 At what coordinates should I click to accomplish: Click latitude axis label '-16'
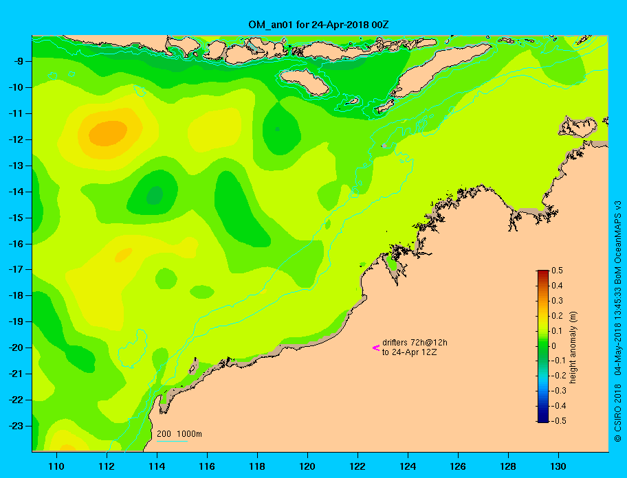point(15,244)
